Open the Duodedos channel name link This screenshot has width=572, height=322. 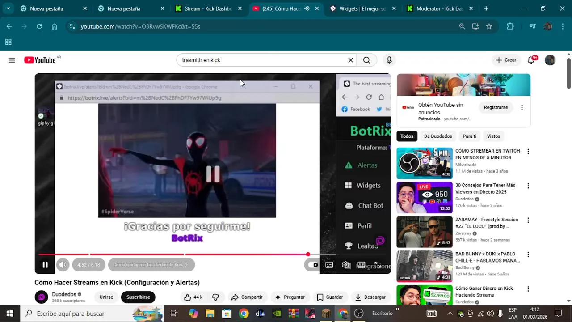(64, 294)
